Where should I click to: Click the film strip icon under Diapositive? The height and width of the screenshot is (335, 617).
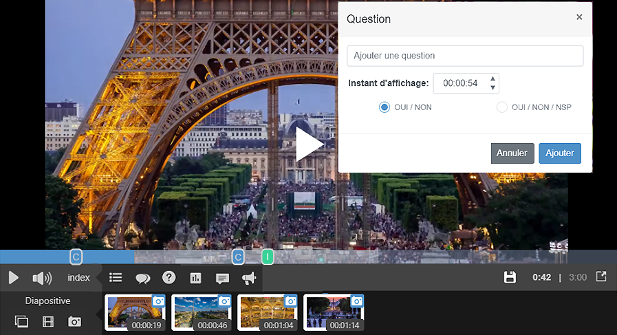[x=48, y=321]
